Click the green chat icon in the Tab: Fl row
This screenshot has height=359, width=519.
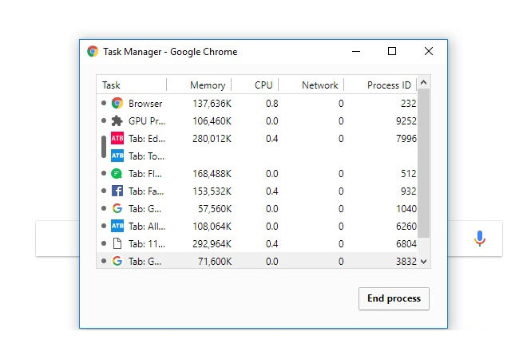[117, 174]
